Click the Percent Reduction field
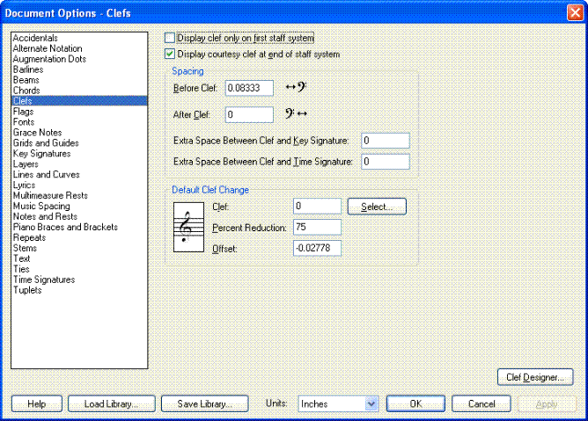Viewport: 588px width, 421px height. (317, 228)
